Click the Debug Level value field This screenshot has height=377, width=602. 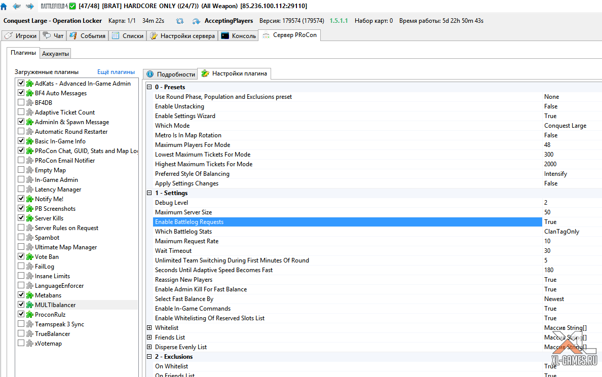(572, 203)
